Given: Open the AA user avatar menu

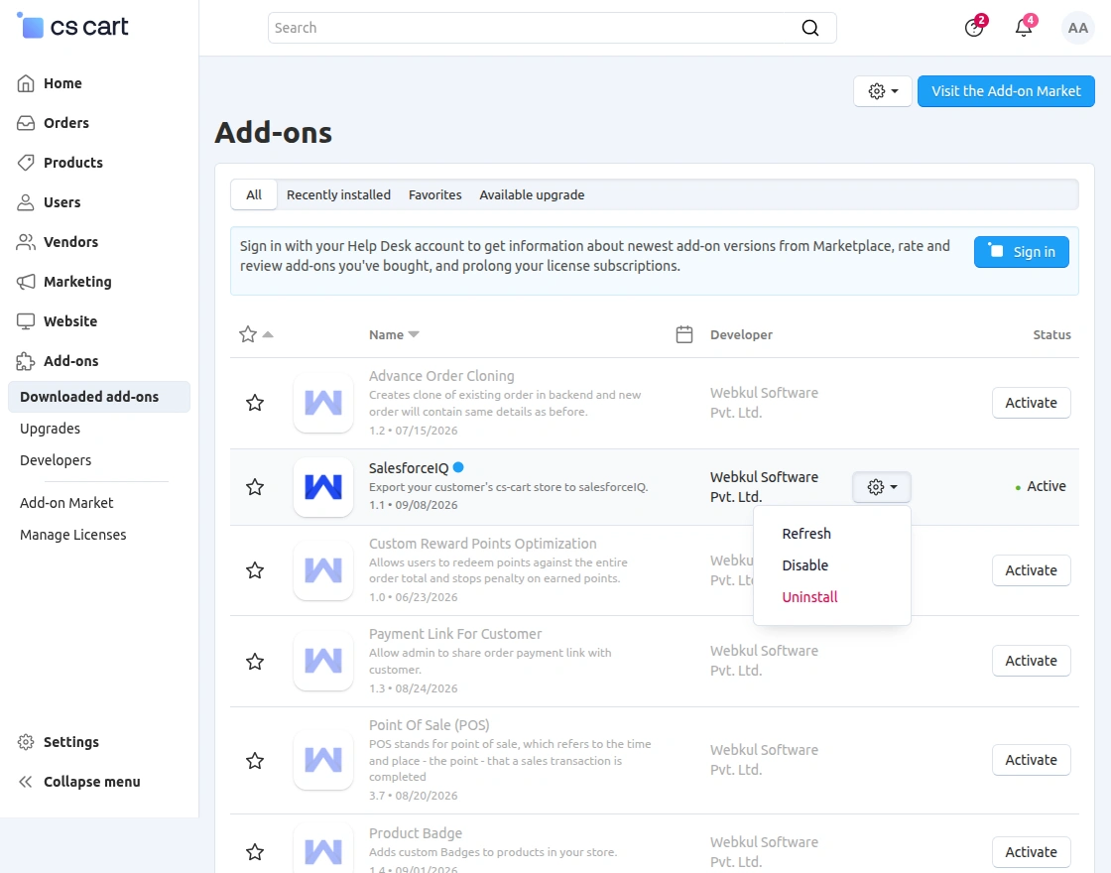Looking at the screenshot, I should (1077, 28).
